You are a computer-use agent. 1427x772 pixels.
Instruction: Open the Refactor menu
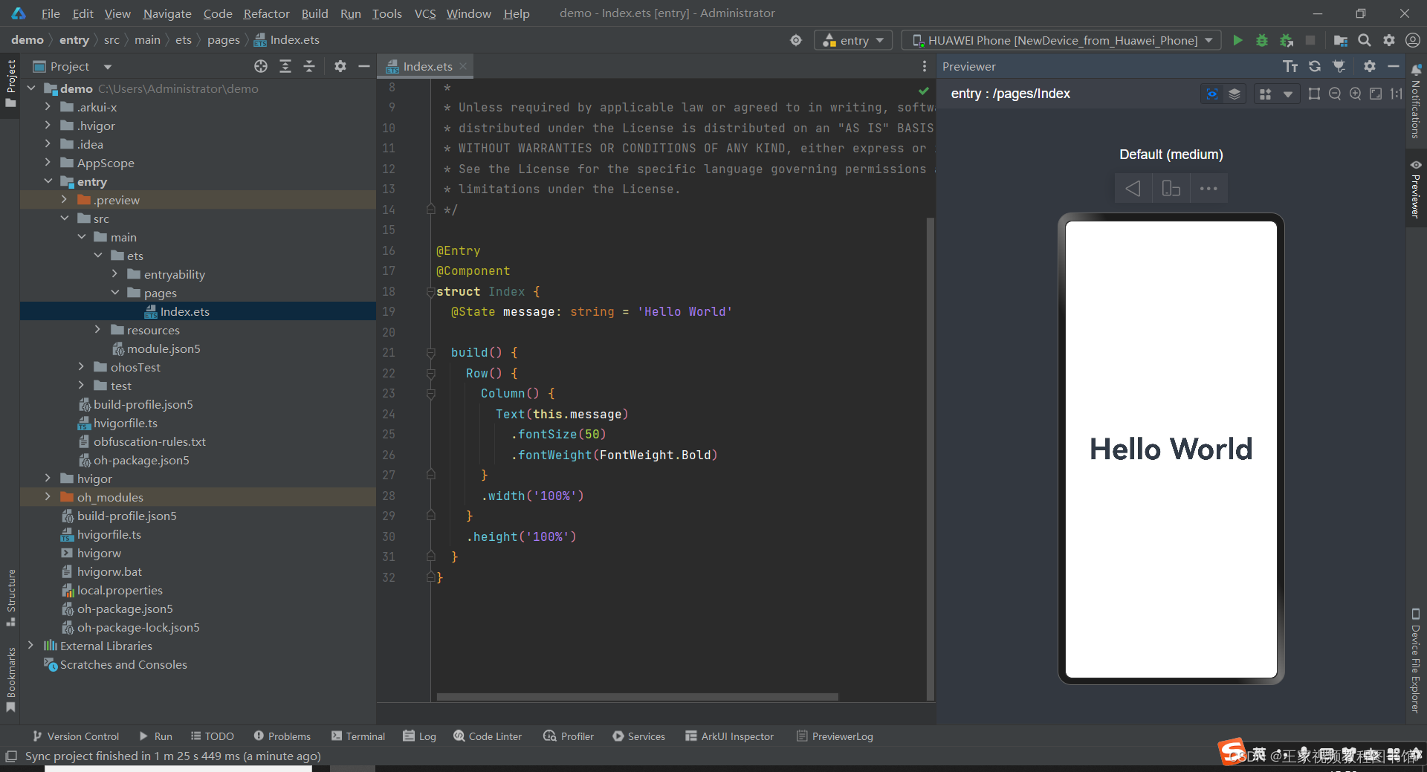point(266,13)
